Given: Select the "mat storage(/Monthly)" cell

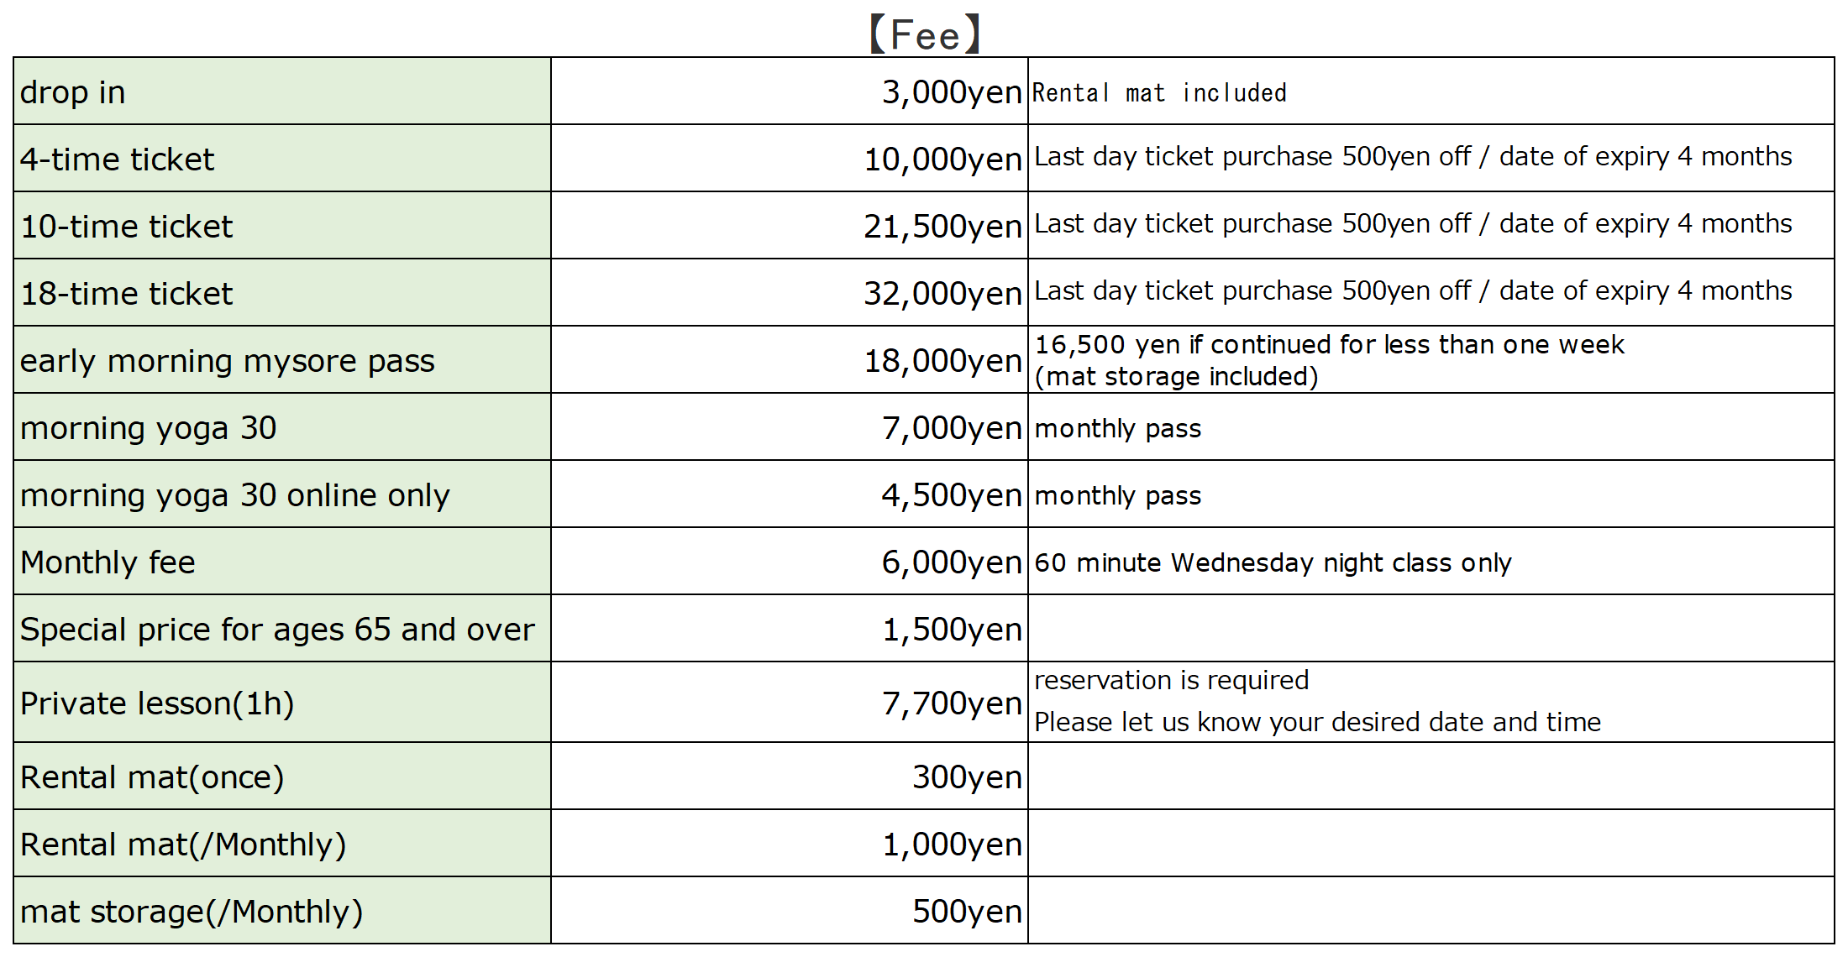Looking at the screenshot, I should coord(192,912).
